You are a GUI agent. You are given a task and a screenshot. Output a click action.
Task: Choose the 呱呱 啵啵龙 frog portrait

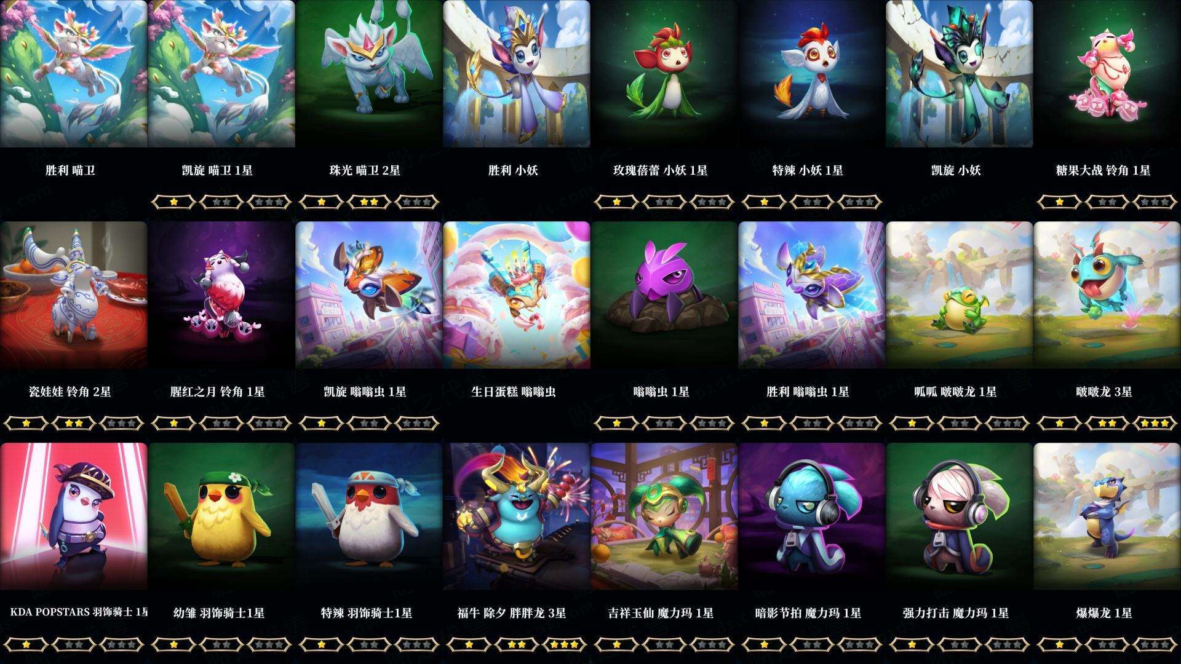tap(960, 295)
